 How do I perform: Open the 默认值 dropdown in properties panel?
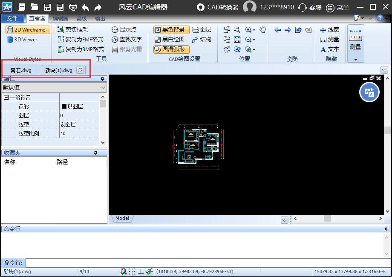click(54, 87)
